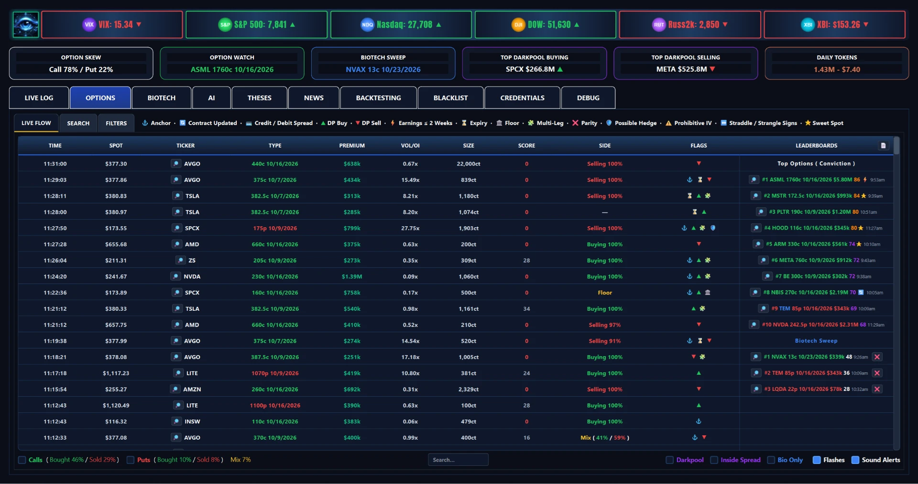
Task: Click the Option Skew card
Action: (x=81, y=63)
